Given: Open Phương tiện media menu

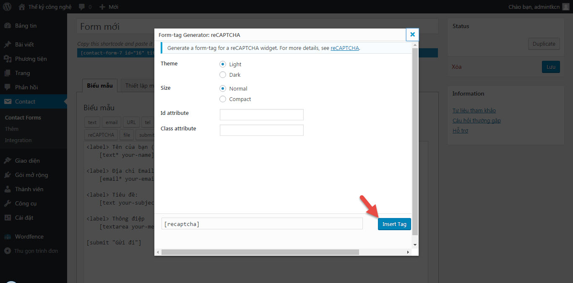Looking at the screenshot, I should [x=31, y=59].
